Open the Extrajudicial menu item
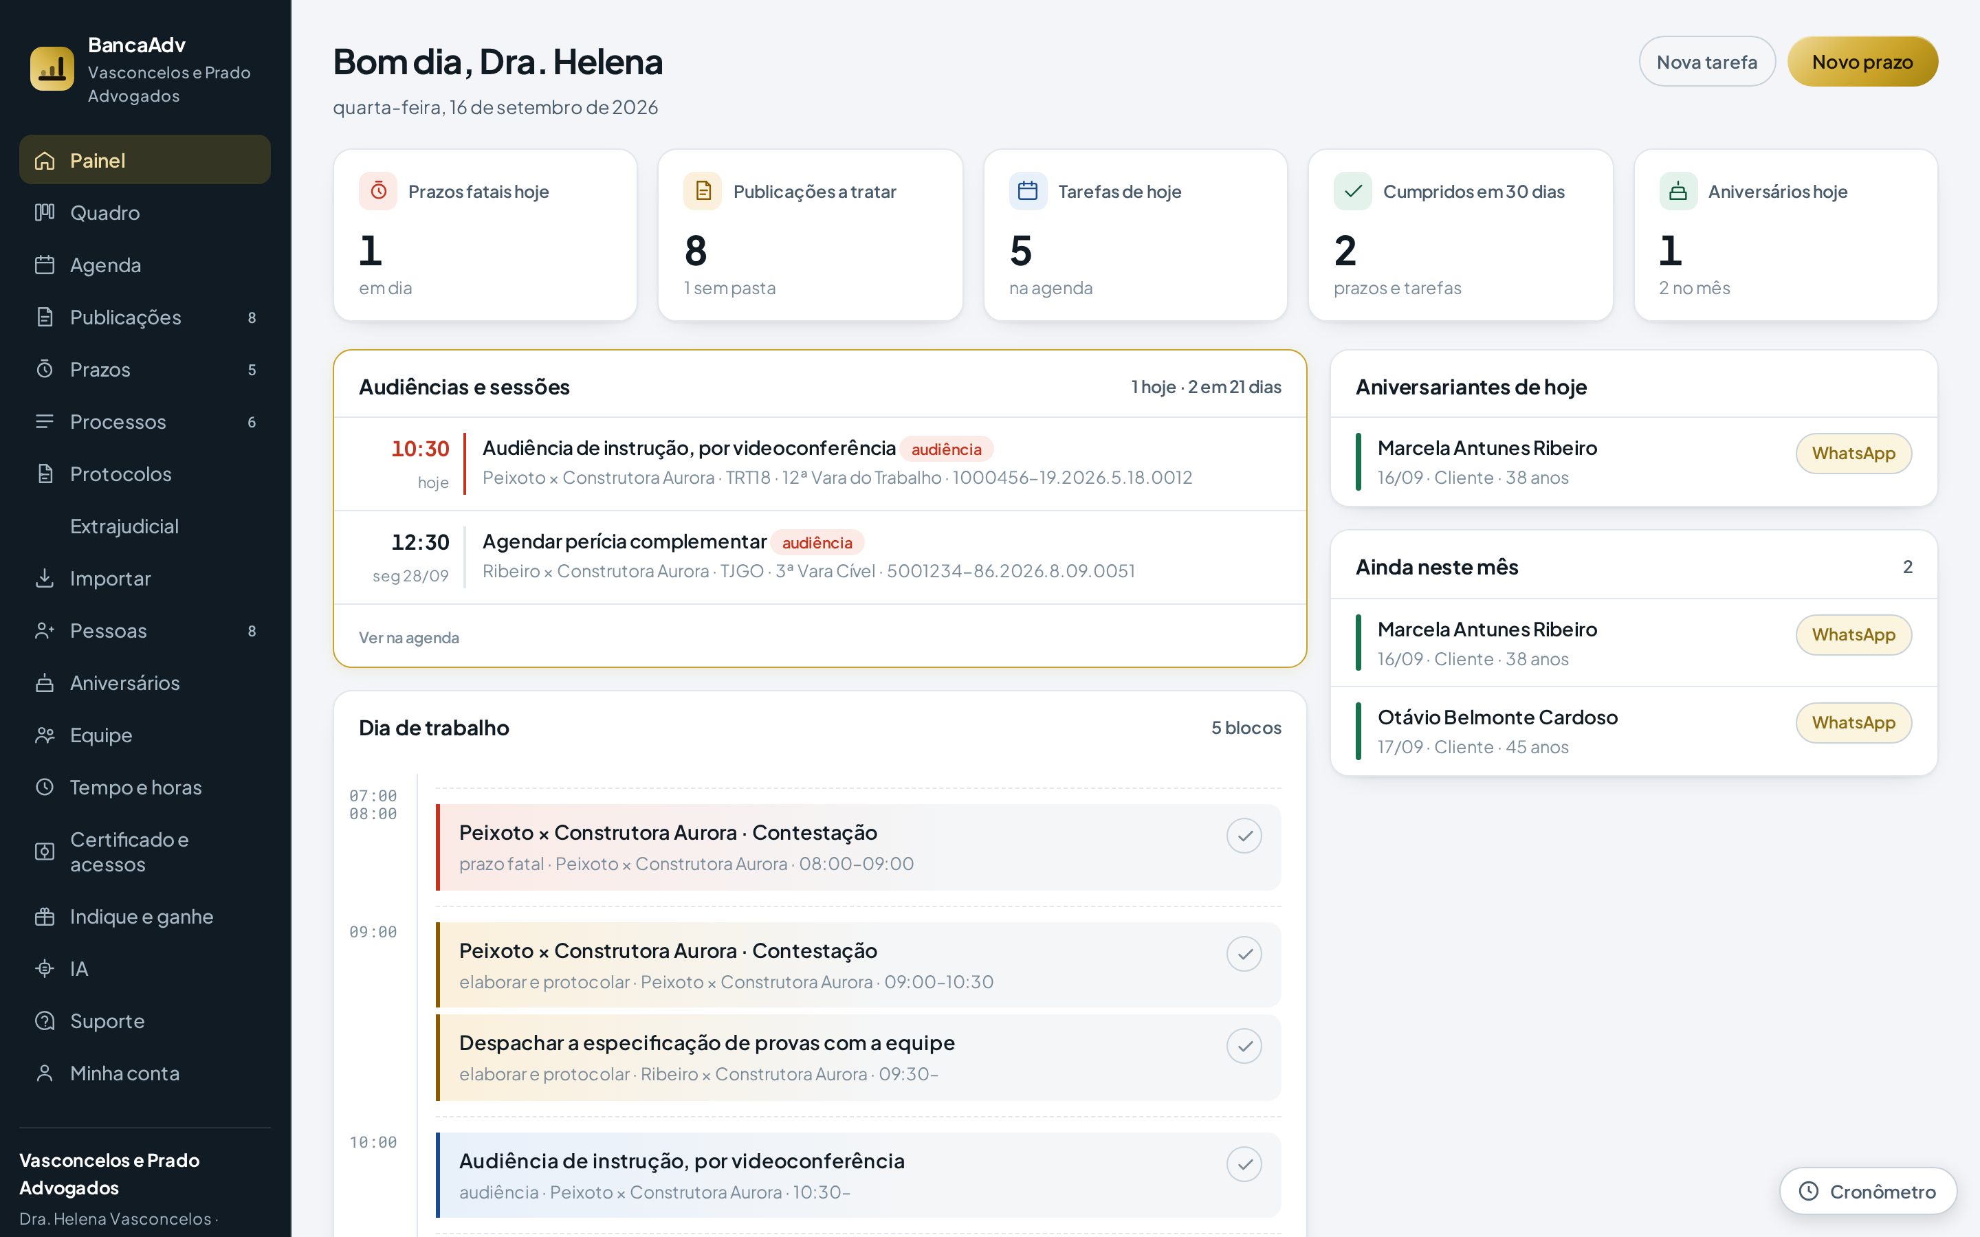The width and height of the screenshot is (1980, 1237). (x=145, y=526)
